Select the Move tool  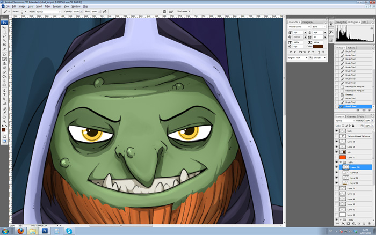coord(4,27)
